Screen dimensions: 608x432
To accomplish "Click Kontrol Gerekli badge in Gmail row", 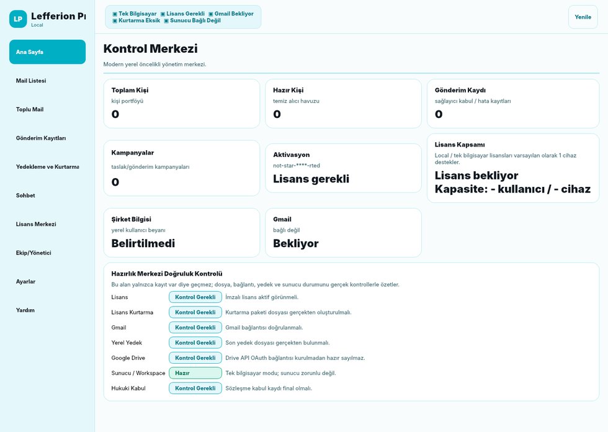I will pos(195,327).
